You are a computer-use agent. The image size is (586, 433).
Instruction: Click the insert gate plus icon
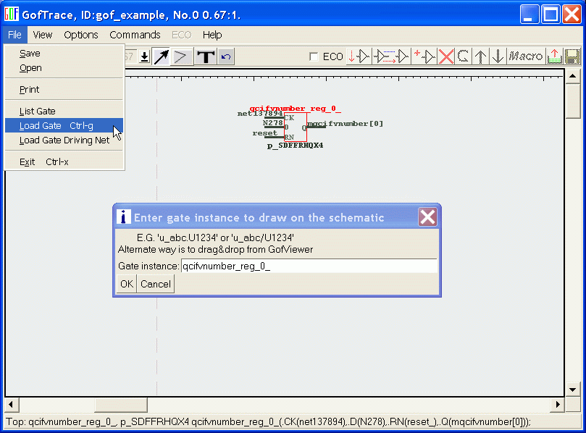coord(424,56)
